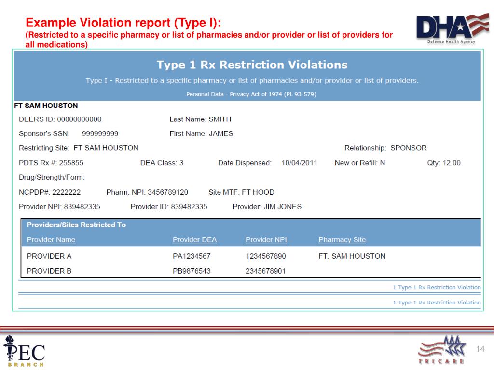Click the PEC Branch logo

[x=24, y=351]
